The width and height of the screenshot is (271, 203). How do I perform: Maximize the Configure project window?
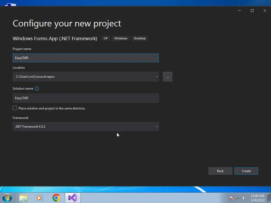pyautogui.click(x=252, y=11)
